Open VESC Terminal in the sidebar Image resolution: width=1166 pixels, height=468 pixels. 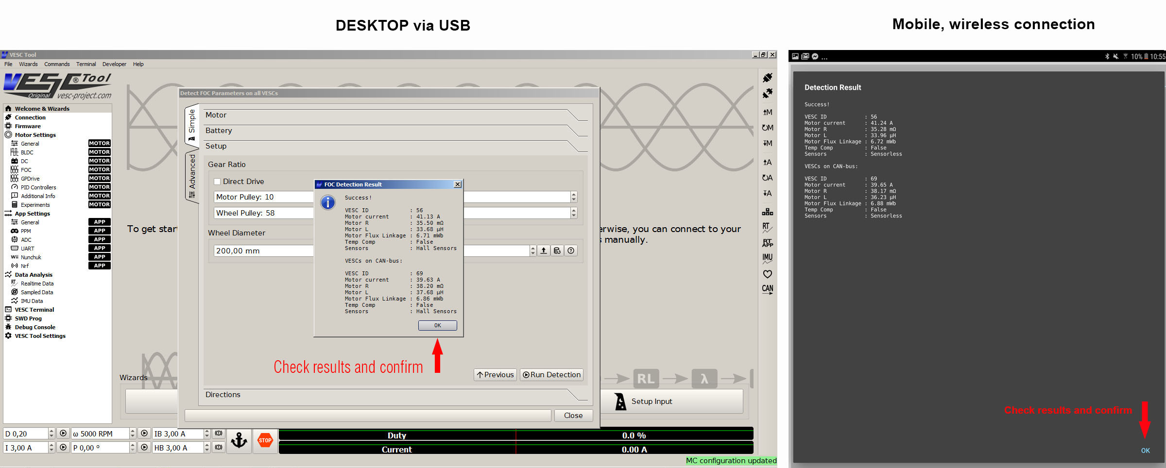pos(34,310)
